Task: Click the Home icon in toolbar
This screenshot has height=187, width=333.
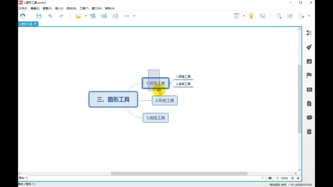Action: click(23, 16)
